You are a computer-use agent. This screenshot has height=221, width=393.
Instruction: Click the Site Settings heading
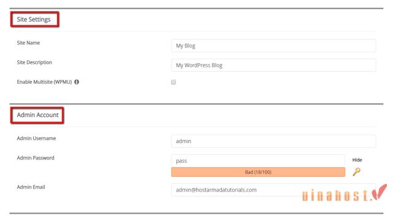click(x=34, y=19)
